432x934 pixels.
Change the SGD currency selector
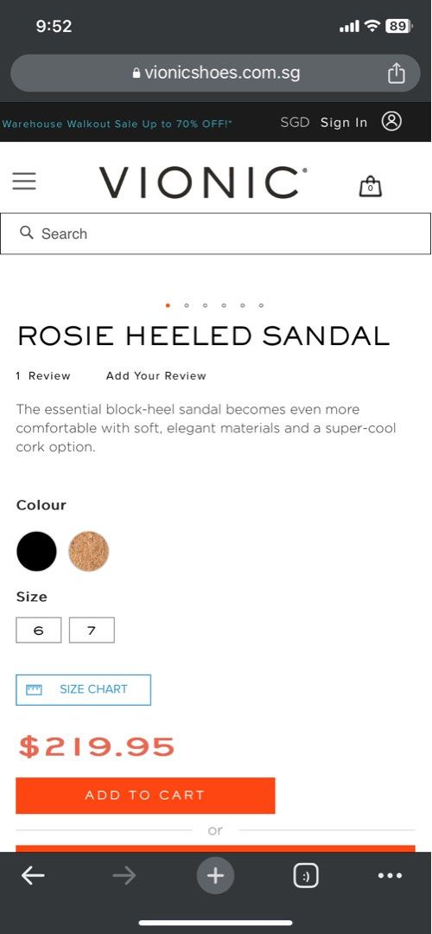coord(295,122)
